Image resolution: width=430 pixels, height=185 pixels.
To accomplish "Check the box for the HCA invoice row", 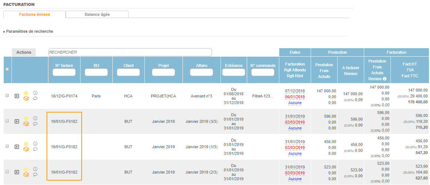I will 7,96.
